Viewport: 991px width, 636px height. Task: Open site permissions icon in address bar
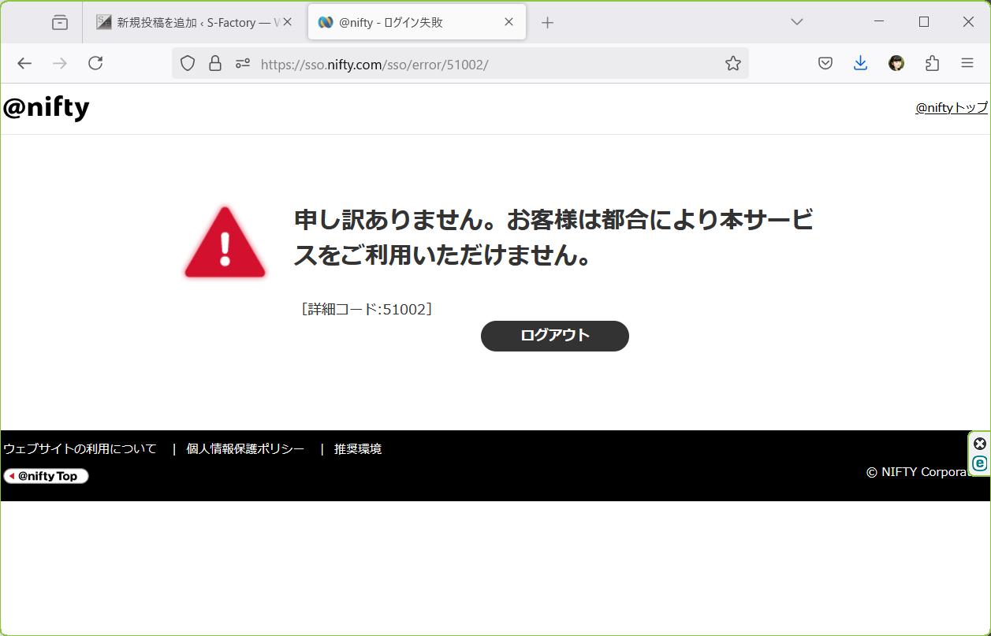point(243,64)
